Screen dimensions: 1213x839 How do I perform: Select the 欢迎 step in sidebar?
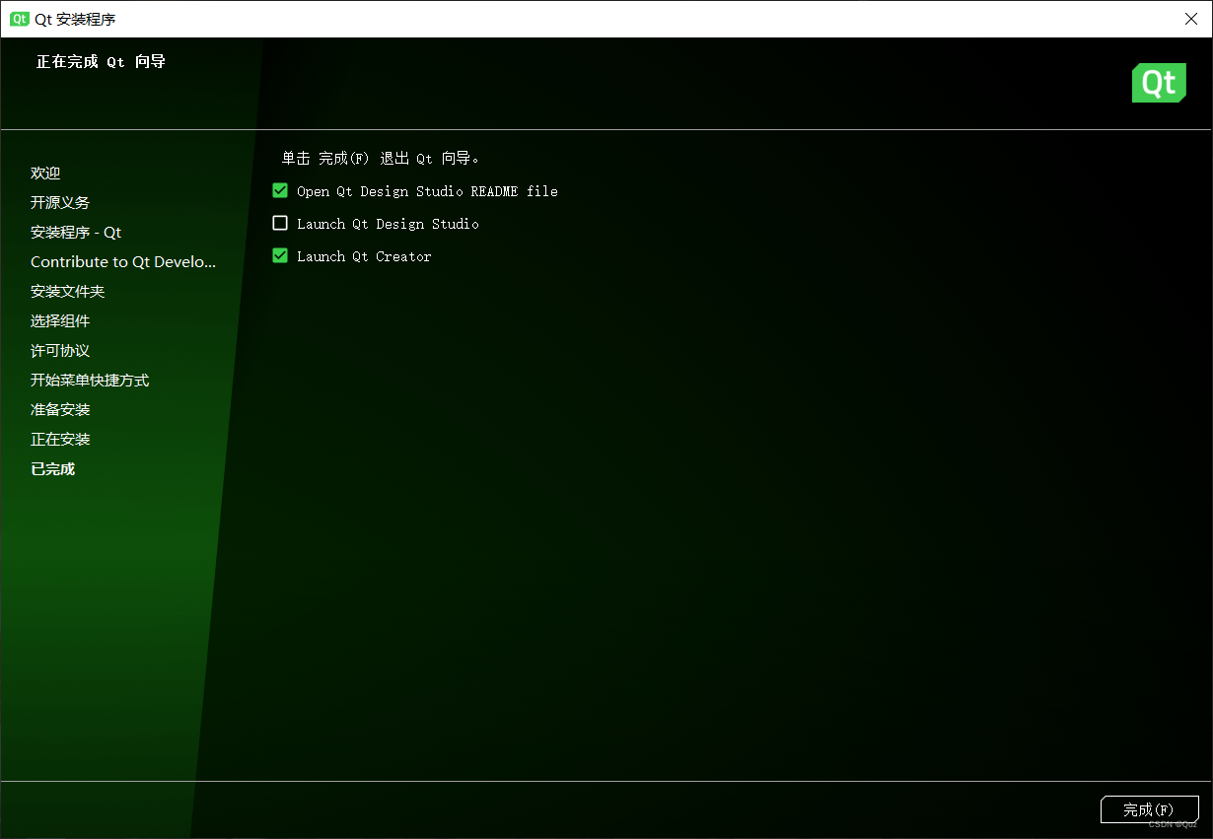pyautogui.click(x=45, y=174)
